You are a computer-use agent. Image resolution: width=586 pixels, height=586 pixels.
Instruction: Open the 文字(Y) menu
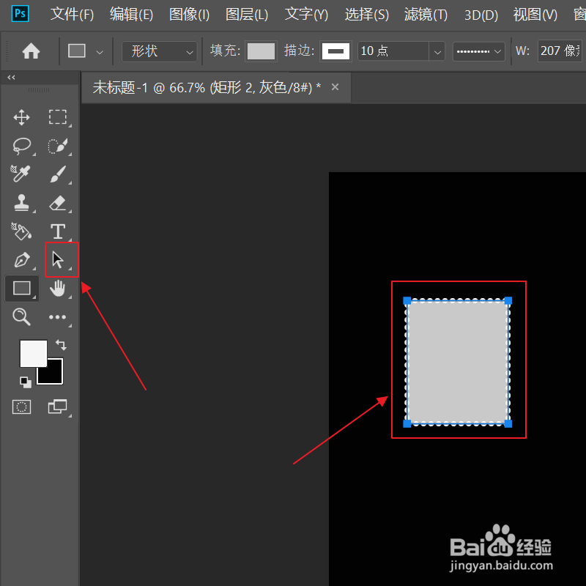coord(306,15)
